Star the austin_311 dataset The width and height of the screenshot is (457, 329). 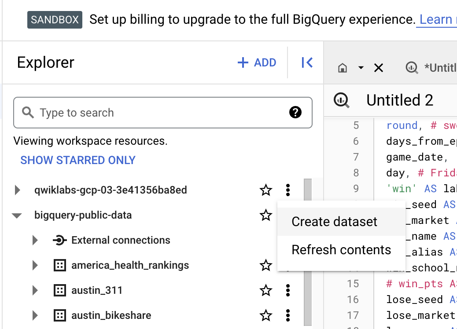pyautogui.click(x=266, y=290)
